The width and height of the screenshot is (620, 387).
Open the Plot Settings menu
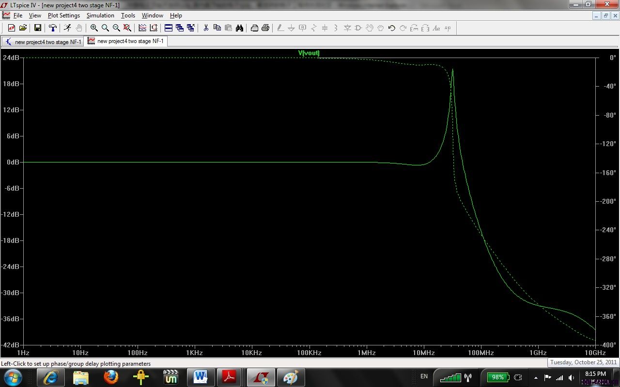click(x=63, y=15)
